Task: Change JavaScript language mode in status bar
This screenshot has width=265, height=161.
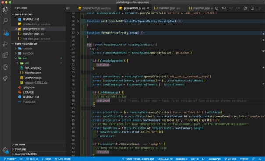Action: [214, 159]
